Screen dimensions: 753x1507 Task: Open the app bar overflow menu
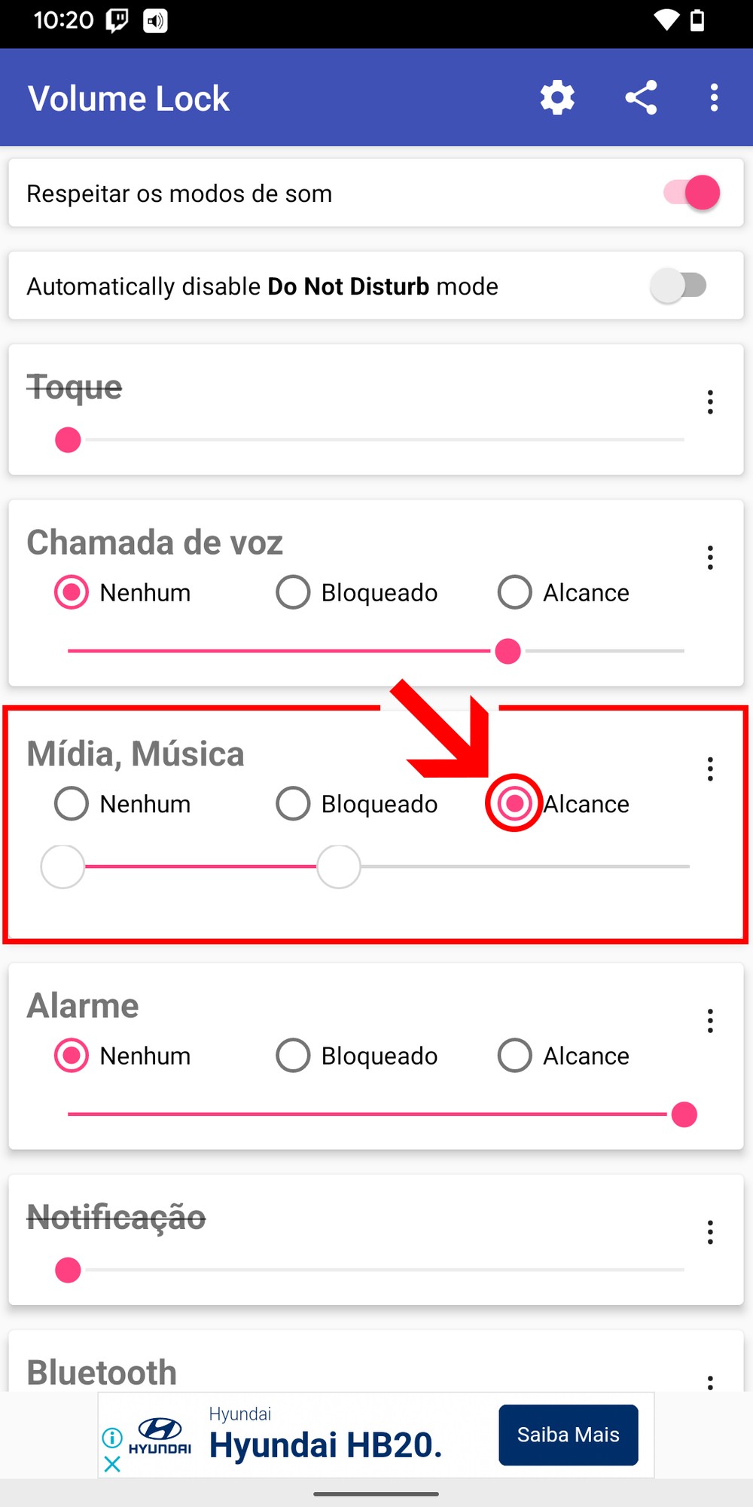(x=714, y=98)
